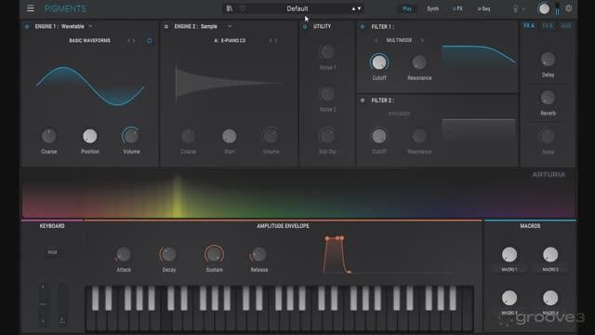Viewport: 595px width, 335px height.
Task: Turn the Macro 2 knob
Action: point(550,254)
